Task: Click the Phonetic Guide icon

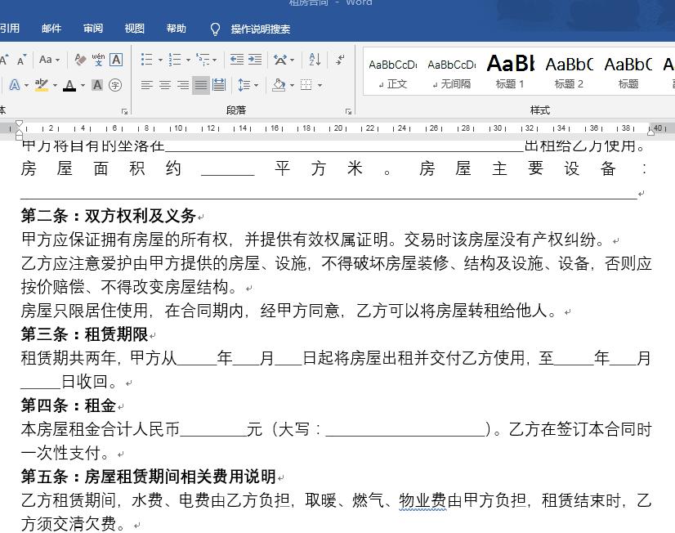Action: (x=98, y=60)
